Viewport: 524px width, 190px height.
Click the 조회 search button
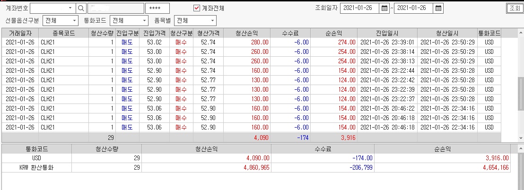[x=514, y=8]
